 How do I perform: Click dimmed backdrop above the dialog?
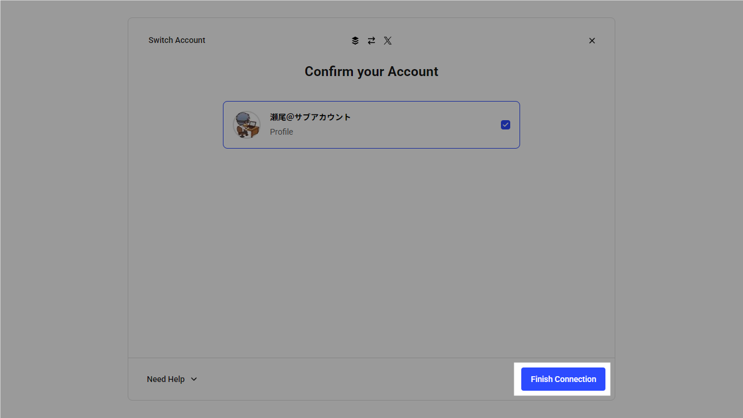tap(371, 8)
